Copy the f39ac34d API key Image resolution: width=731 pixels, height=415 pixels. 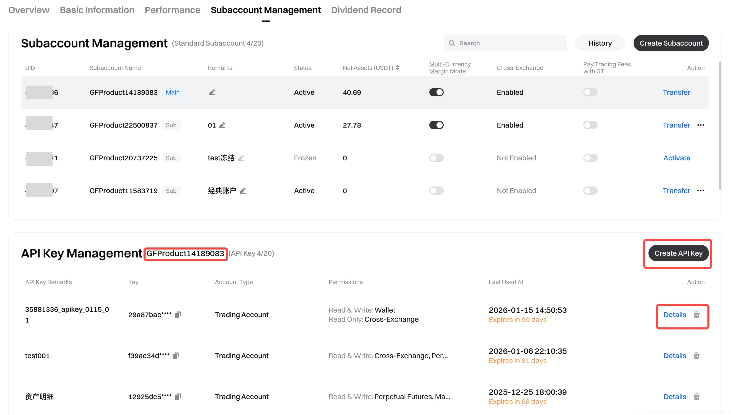pyautogui.click(x=176, y=355)
